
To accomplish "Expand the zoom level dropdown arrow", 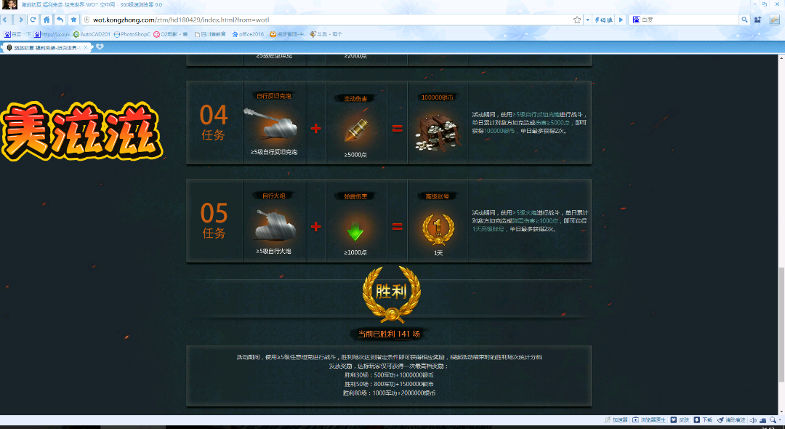I will (x=780, y=420).
